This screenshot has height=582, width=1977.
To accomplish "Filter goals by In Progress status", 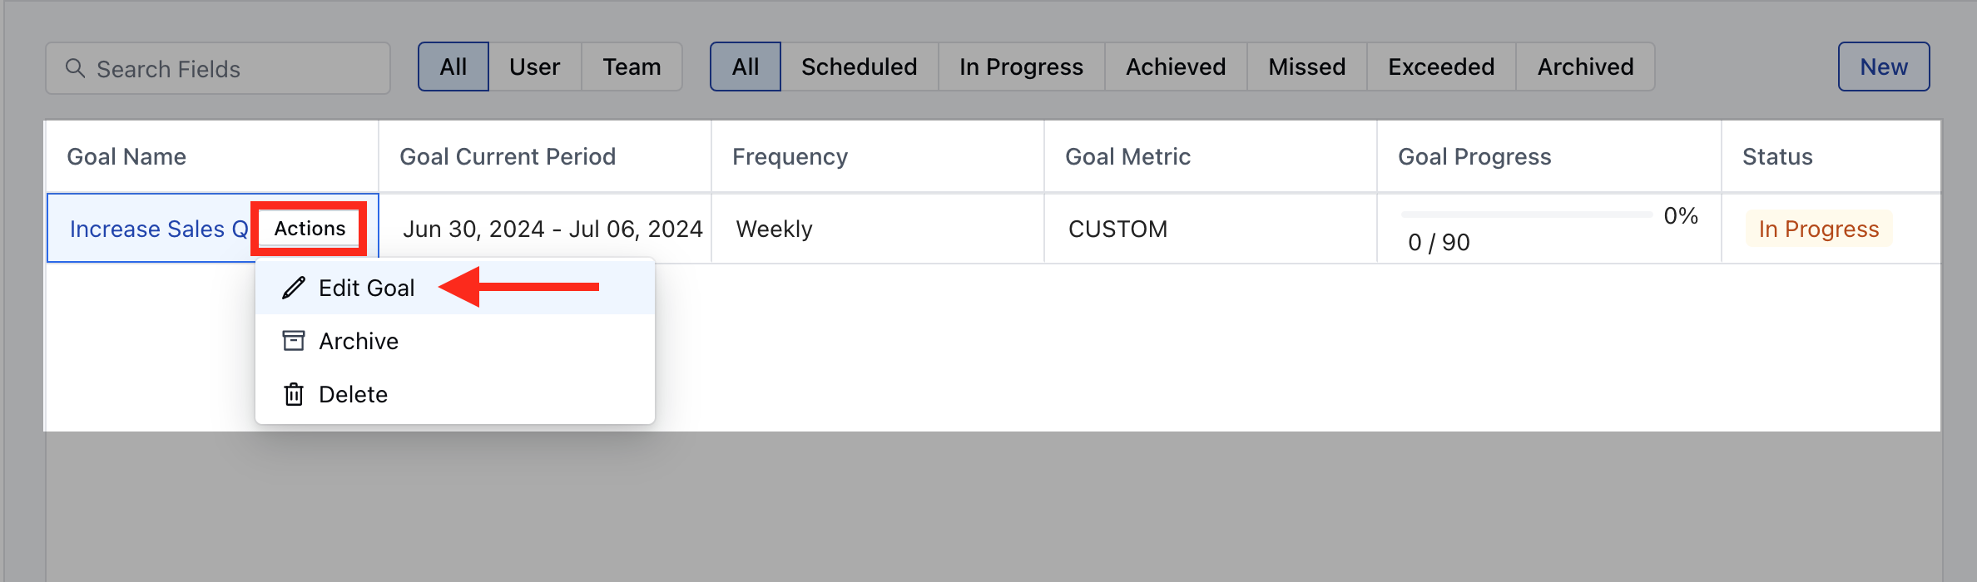I will (x=1022, y=67).
